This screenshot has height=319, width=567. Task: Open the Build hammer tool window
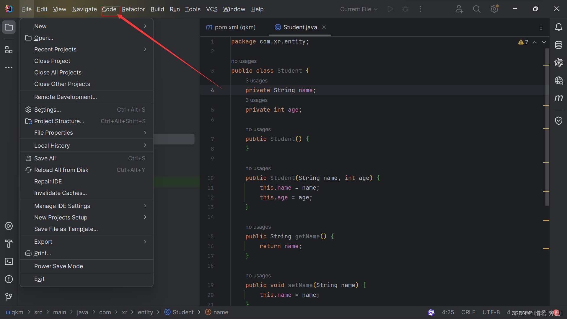(x=9, y=244)
